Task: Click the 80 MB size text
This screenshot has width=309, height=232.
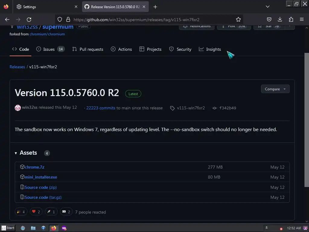Action: click(x=214, y=177)
